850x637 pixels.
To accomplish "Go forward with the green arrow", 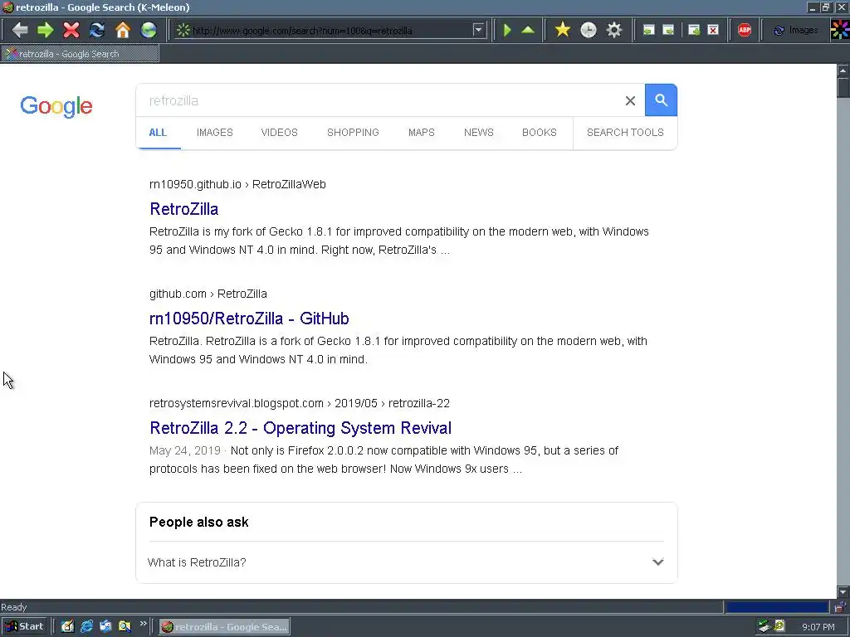I will click(46, 30).
